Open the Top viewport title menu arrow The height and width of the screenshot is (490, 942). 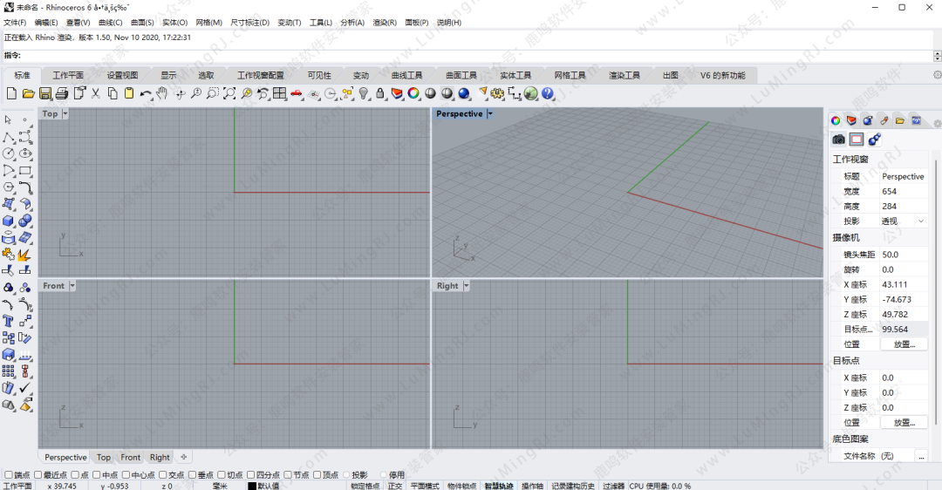coord(65,114)
